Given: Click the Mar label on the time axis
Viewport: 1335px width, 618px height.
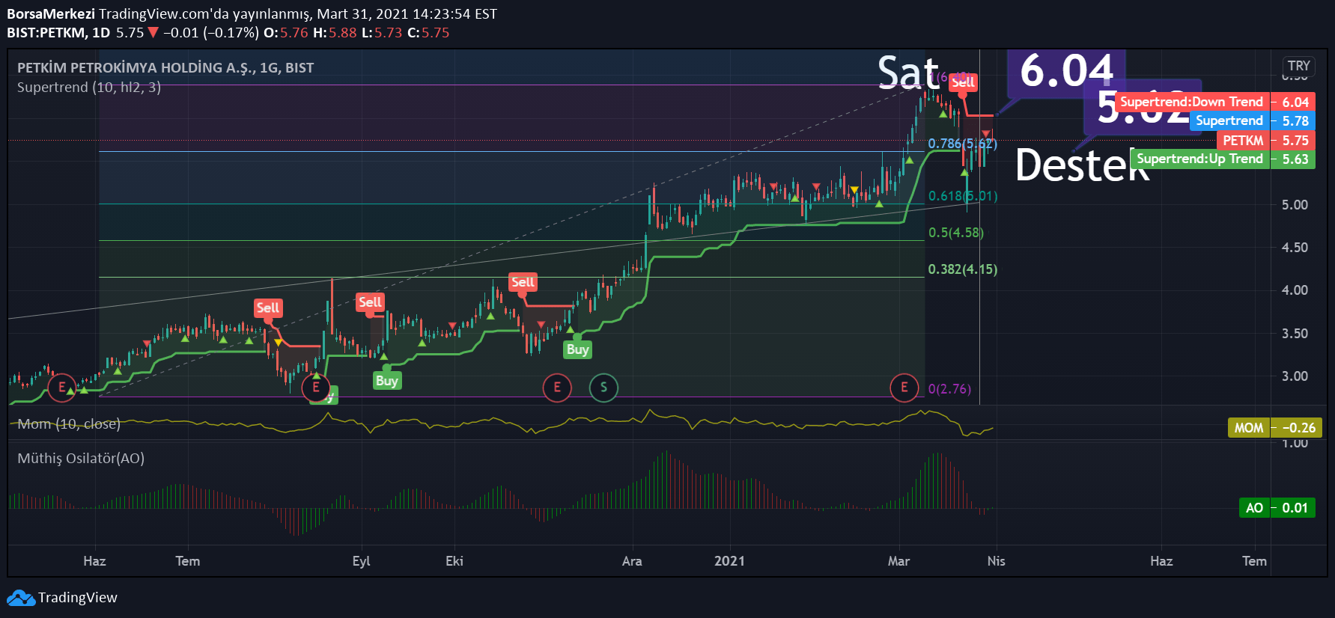Looking at the screenshot, I should point(899,561).
